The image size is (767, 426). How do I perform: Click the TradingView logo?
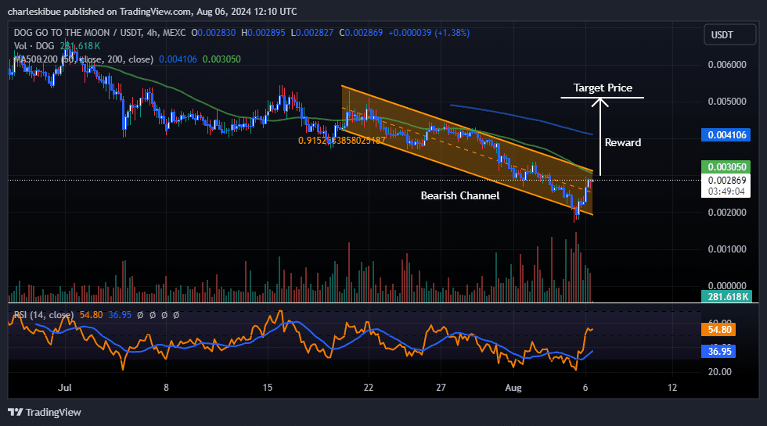pos(45,413)
